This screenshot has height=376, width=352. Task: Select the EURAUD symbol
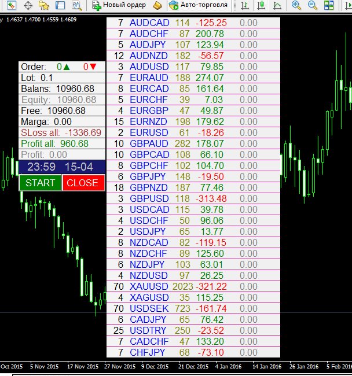(x=149, y=78)
